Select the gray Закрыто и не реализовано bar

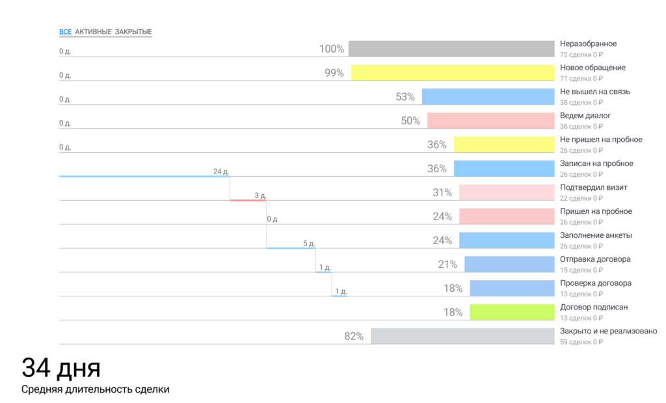(462, 335)
